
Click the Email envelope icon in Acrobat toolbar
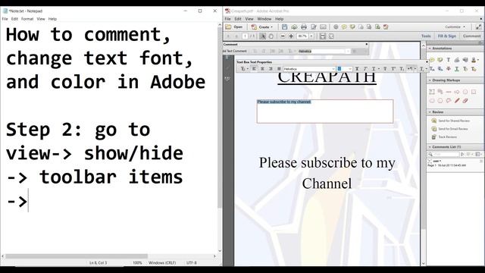pyautogui.click(x=323, y=27)
